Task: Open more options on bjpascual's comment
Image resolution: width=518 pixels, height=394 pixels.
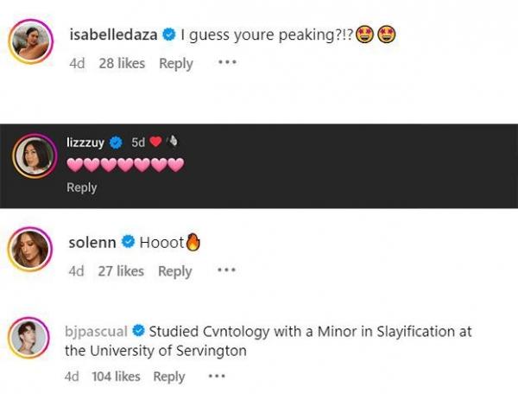Action: (217, 377)
